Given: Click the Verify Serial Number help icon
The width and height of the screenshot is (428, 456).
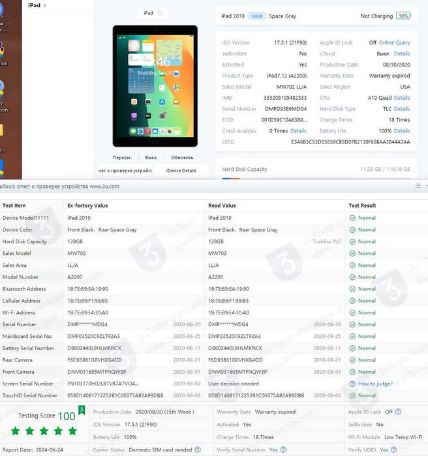Looking at the screenshot, I should 284,449.
